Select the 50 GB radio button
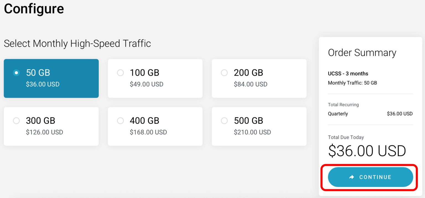This screenshot has width=425, height=198. (x=17, y=73)
